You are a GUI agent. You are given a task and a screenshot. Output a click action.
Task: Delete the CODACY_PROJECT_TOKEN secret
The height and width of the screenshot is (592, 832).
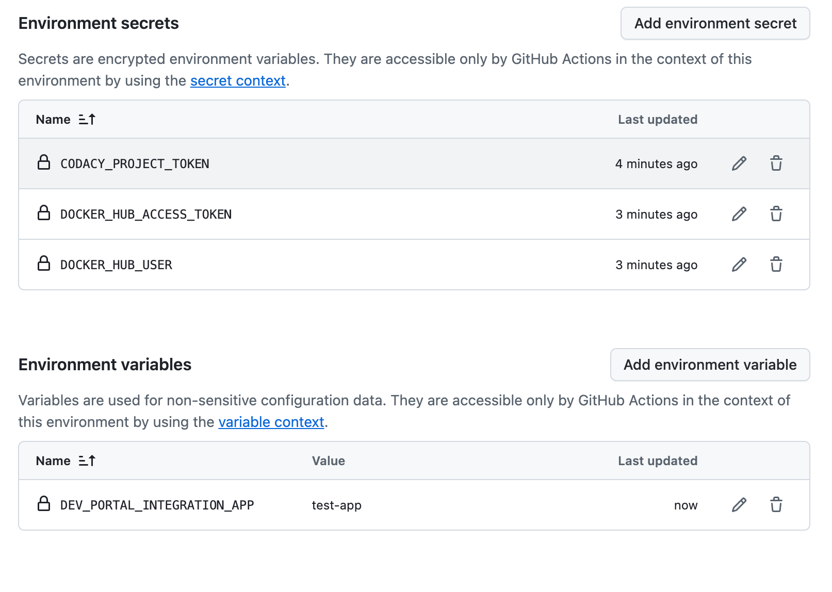point(776,163)
